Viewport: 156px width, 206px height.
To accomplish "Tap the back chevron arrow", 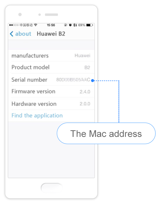I will point(12,34).
